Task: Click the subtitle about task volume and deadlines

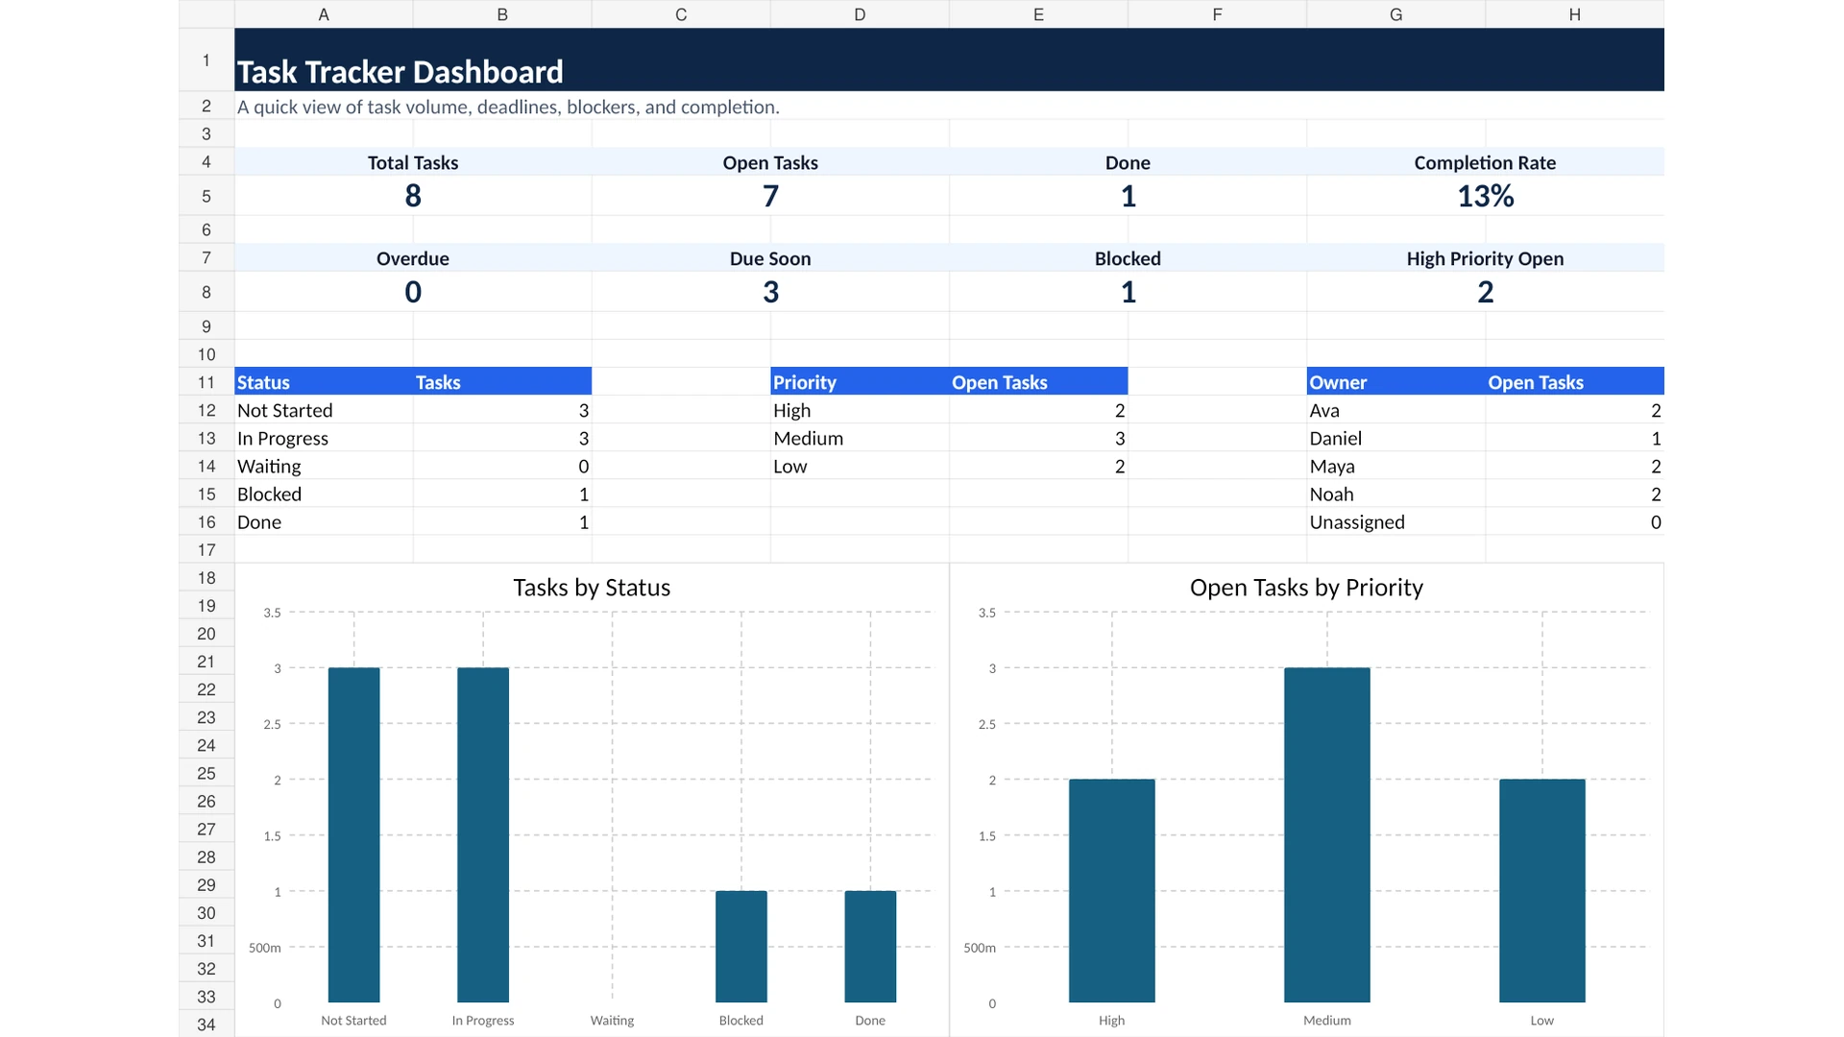Action: (508, 107)
